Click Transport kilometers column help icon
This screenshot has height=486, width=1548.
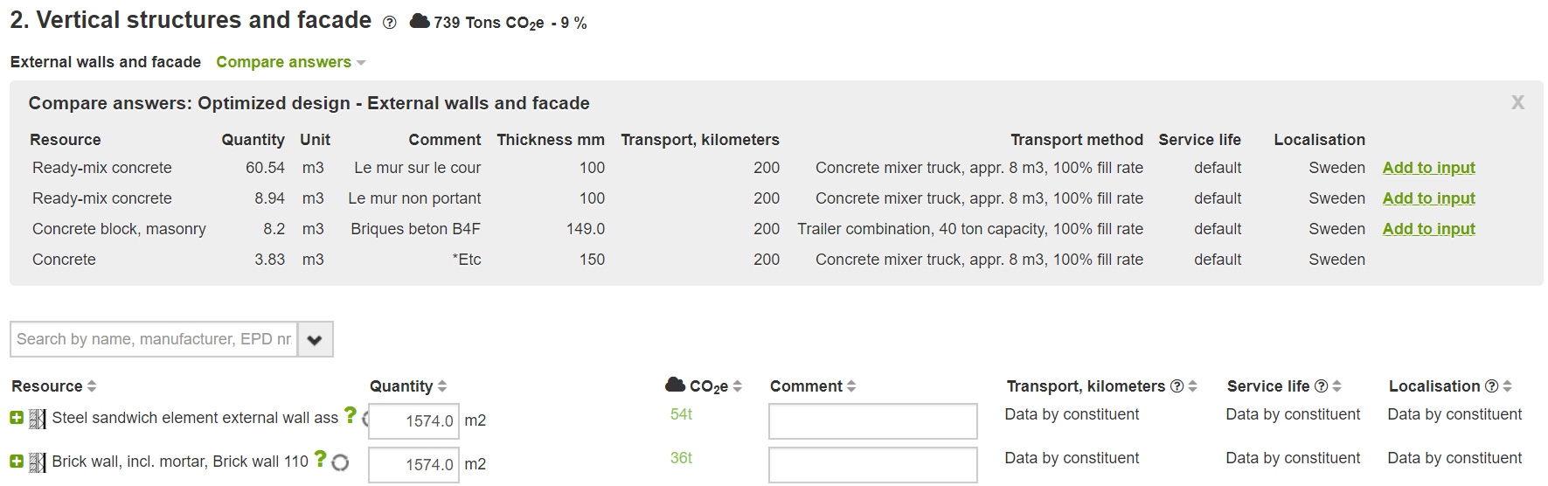(x=1177, y=386)
